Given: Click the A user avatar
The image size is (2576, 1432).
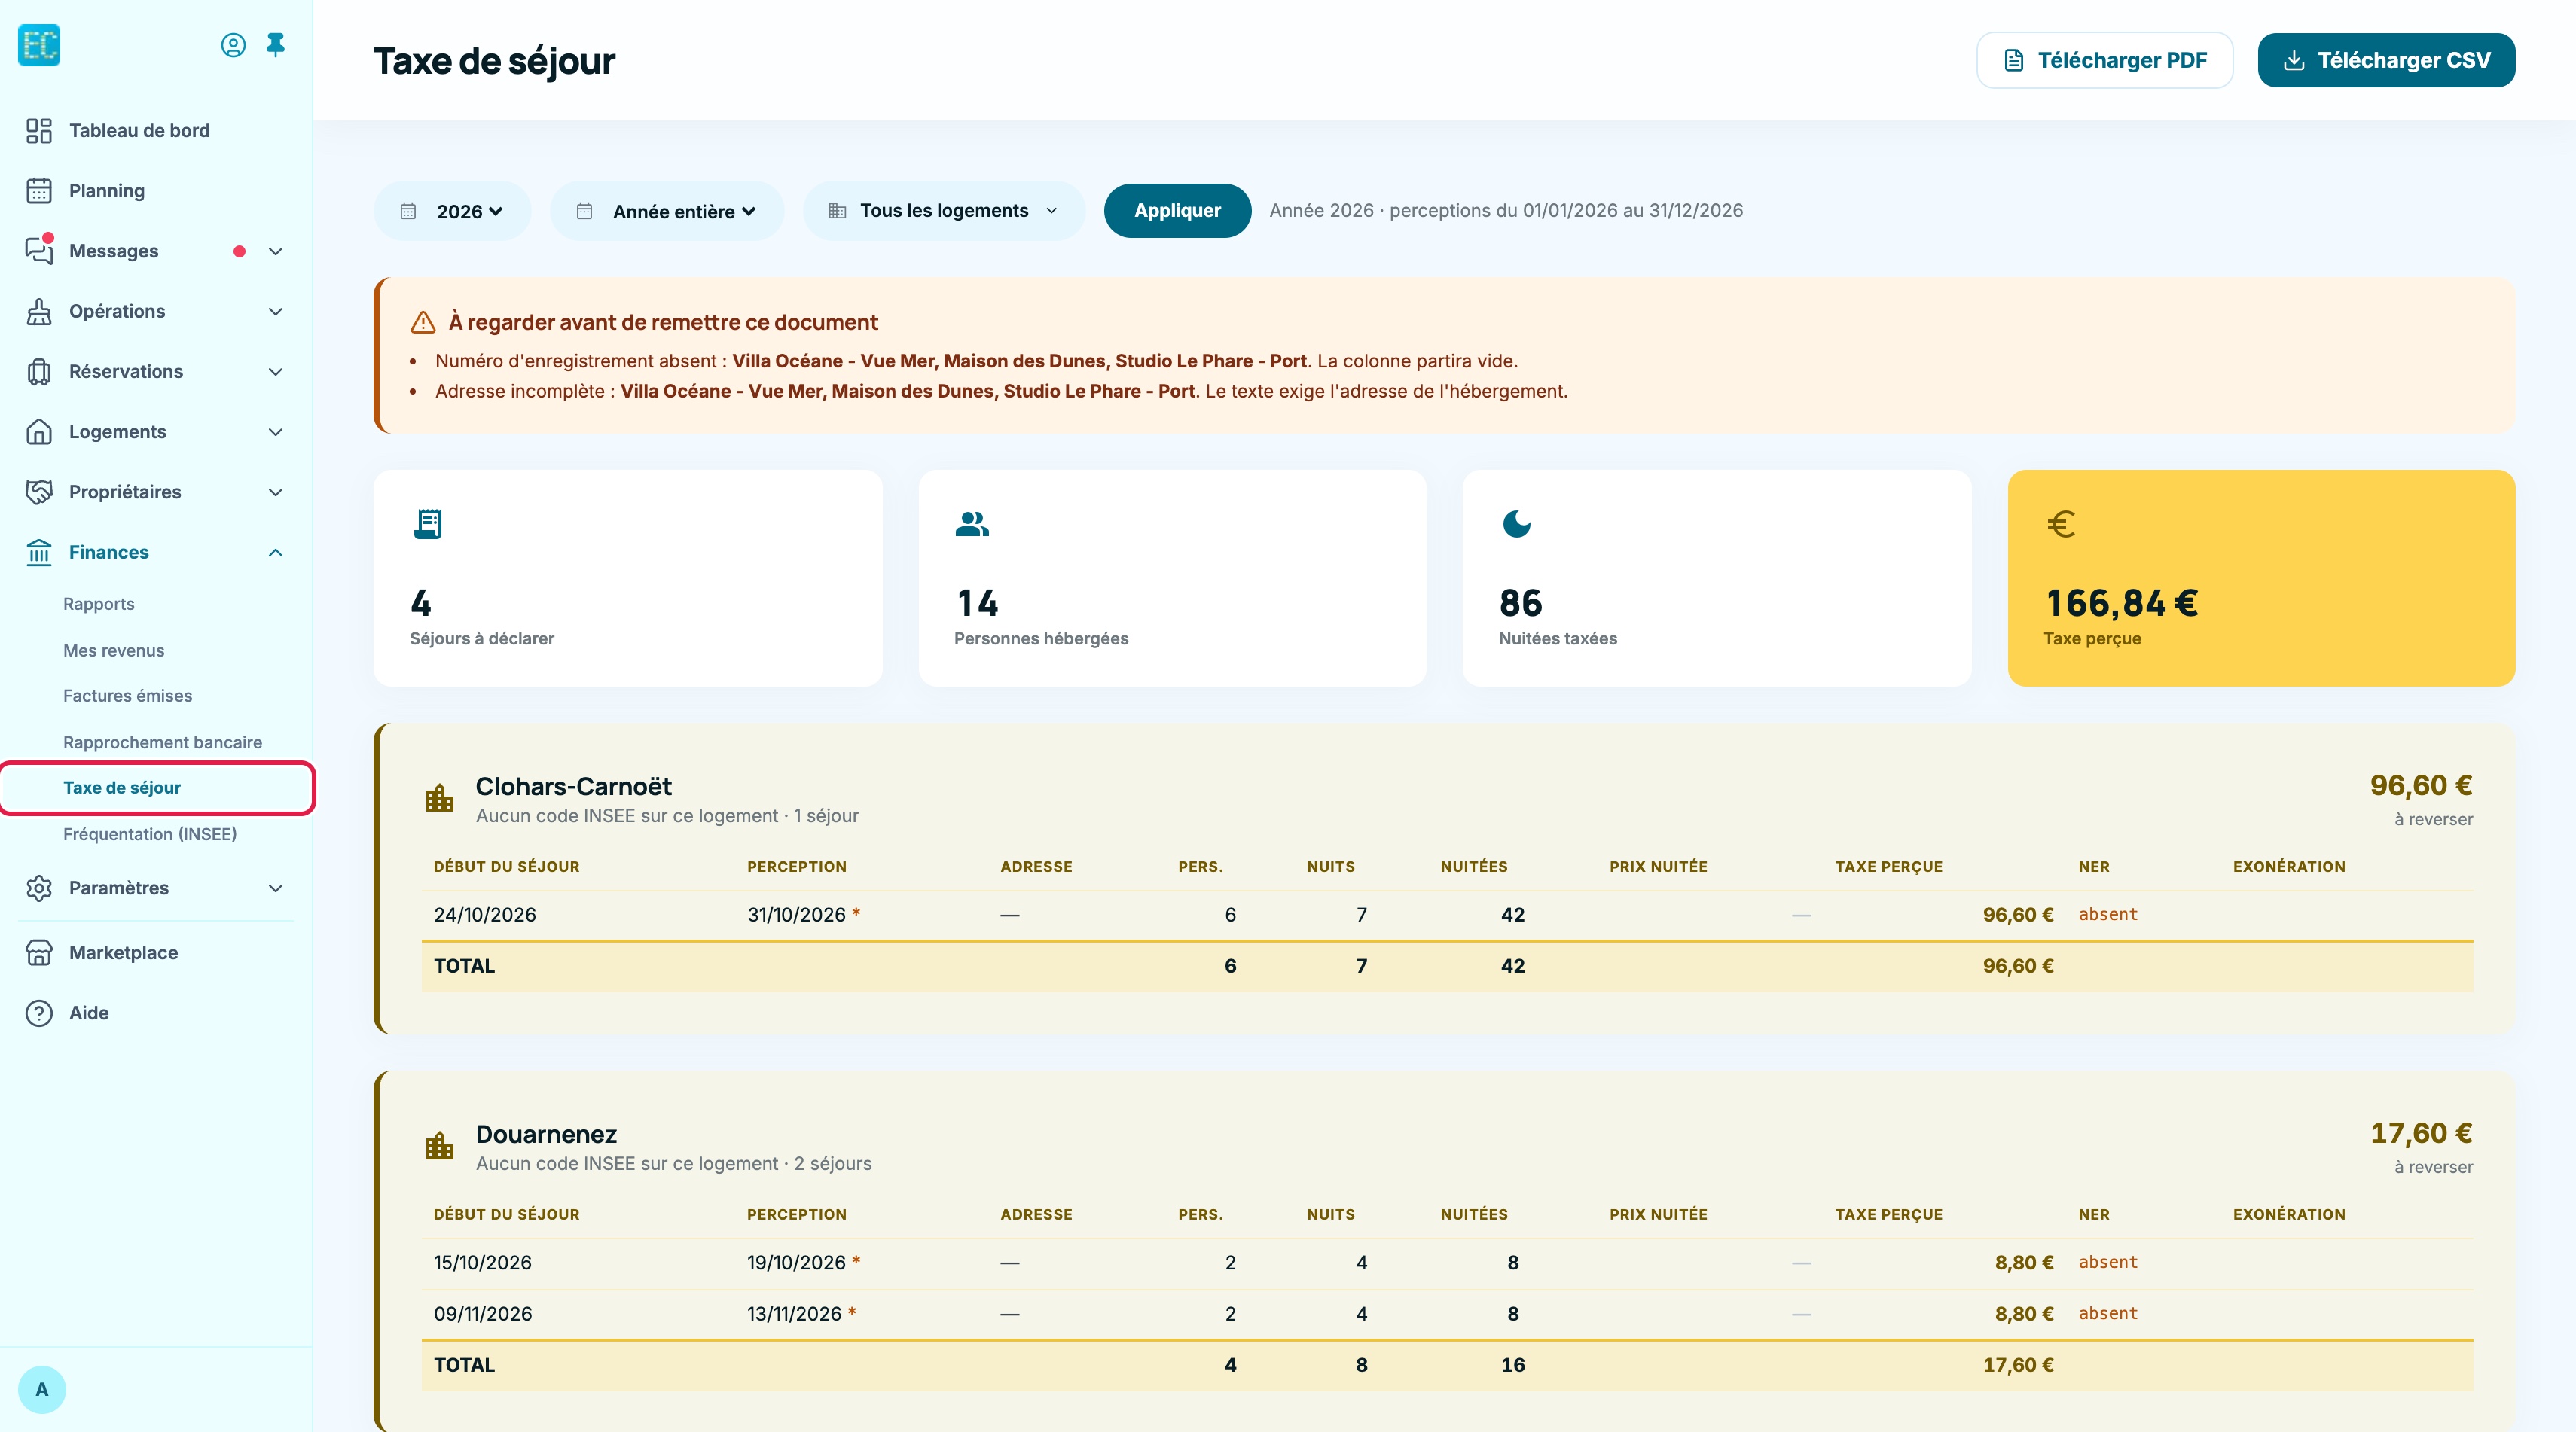Looking at the screenshot, I should point(42,1390).
